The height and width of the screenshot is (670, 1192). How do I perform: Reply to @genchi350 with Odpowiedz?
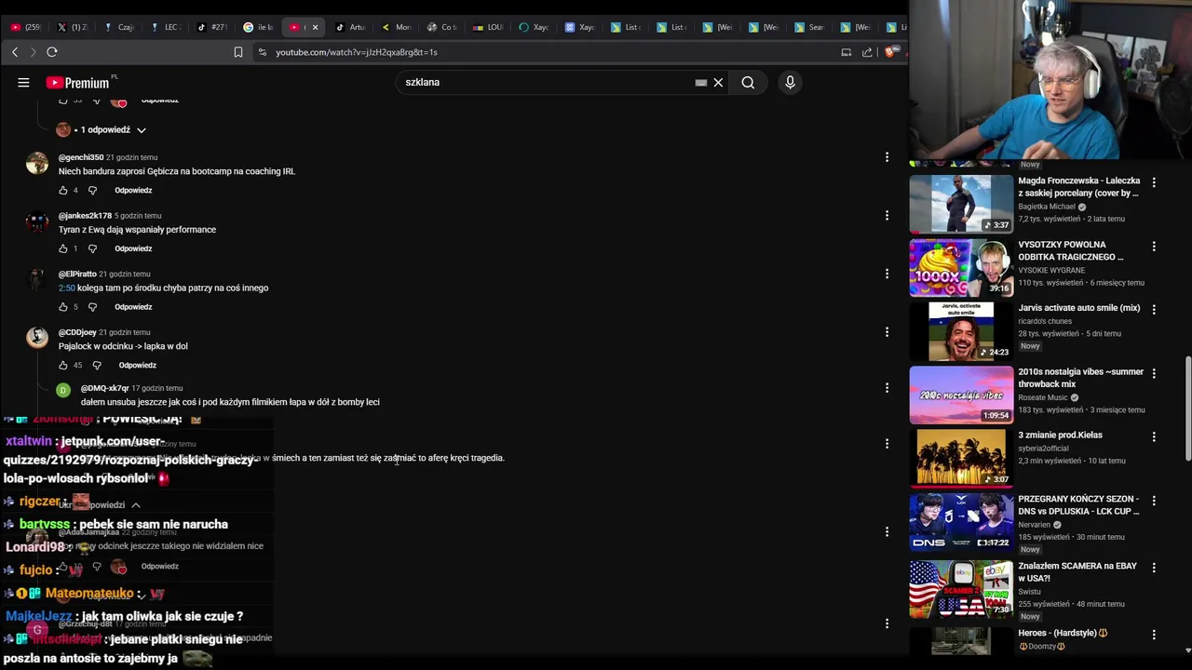[133, 191]
